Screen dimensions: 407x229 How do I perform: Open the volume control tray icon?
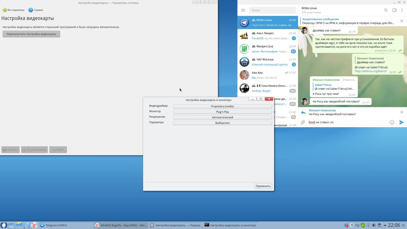pos(374,225)
